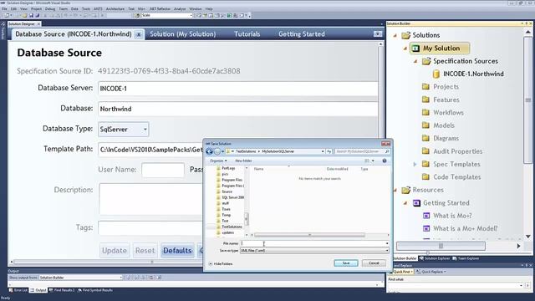Click the Database Server field
Image resolution: width=535 pixels, height=301 pixels.
point(237,89)
